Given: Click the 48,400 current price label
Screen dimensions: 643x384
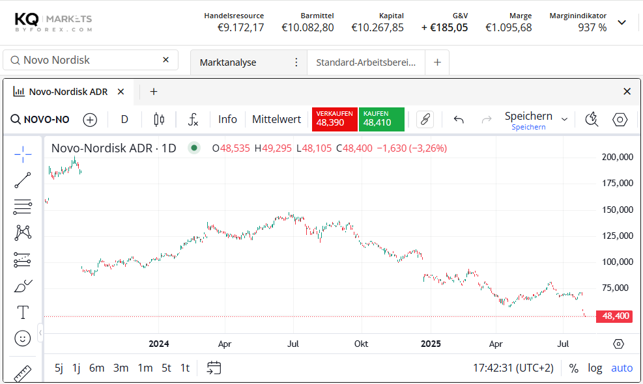Looking at the screenshot, I should (614, 316).
